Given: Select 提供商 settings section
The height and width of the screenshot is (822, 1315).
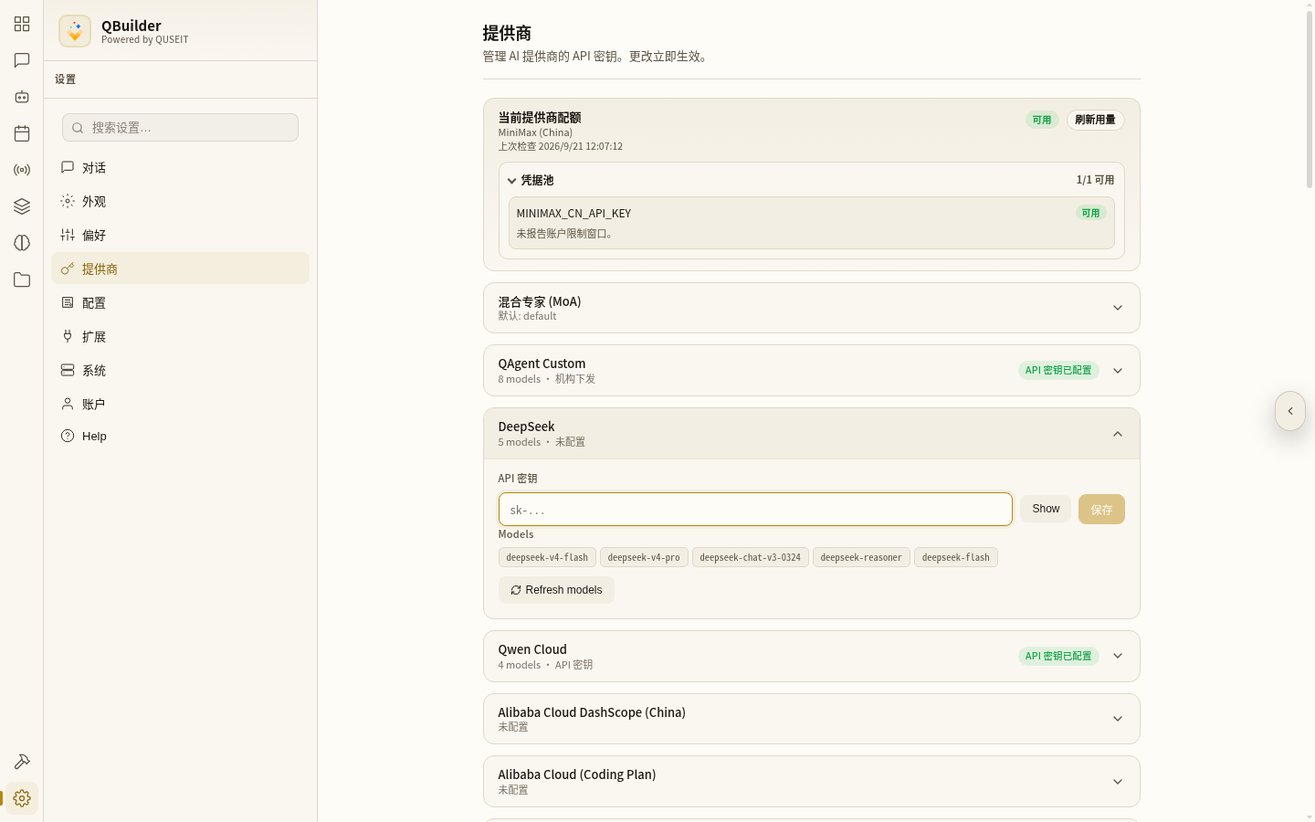Looking at the screenshot, I should click(x=180, y=269).
